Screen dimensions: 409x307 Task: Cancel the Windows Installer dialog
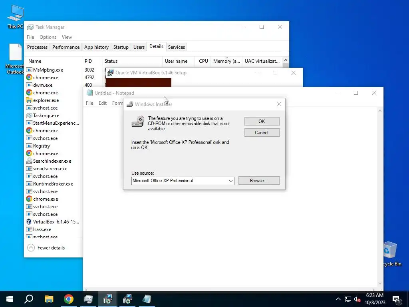(x=262, y=133)
